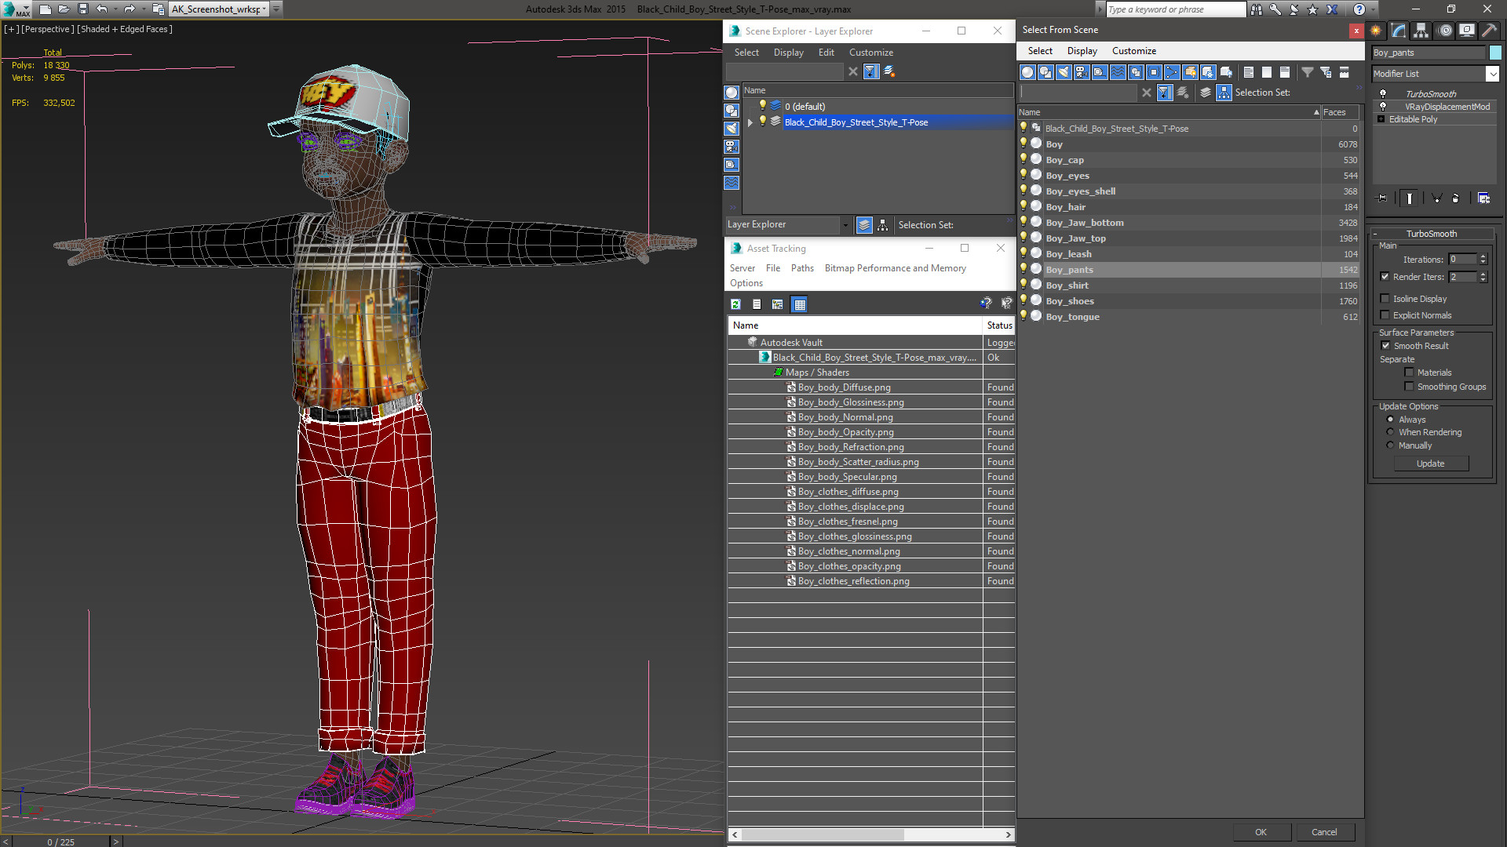1507x847 pixels.
Task: Click Save file icon in main toolbar
Action: (83, 9)
